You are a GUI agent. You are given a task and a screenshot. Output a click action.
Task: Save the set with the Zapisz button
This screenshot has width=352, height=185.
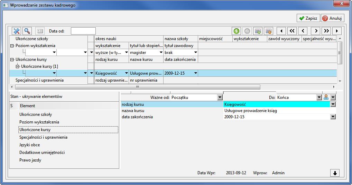pyautogui.click(x=308, y=18)
